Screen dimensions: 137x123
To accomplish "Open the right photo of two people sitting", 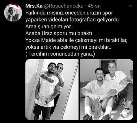I will [106, 89].
